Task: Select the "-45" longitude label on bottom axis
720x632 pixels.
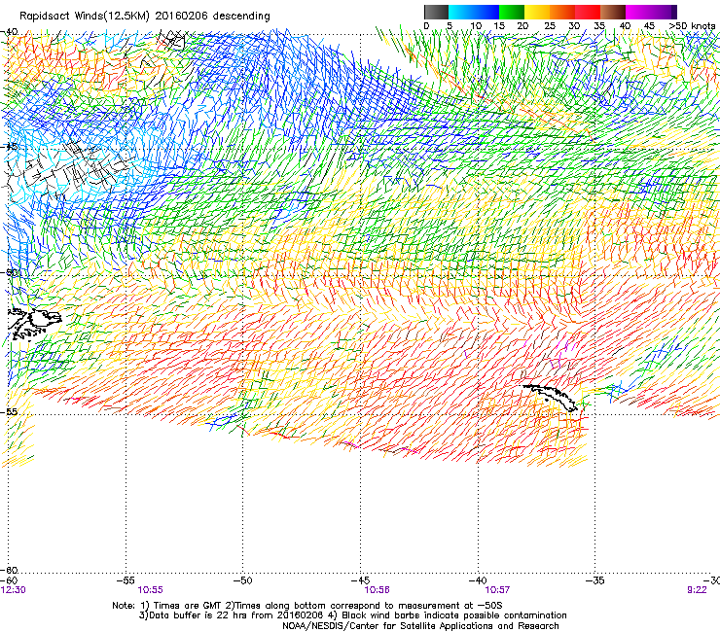Action: tap(360, 580)
